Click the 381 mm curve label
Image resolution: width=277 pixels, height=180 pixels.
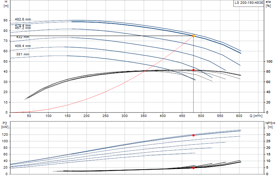pyautogui.click(x=23, y=54)
